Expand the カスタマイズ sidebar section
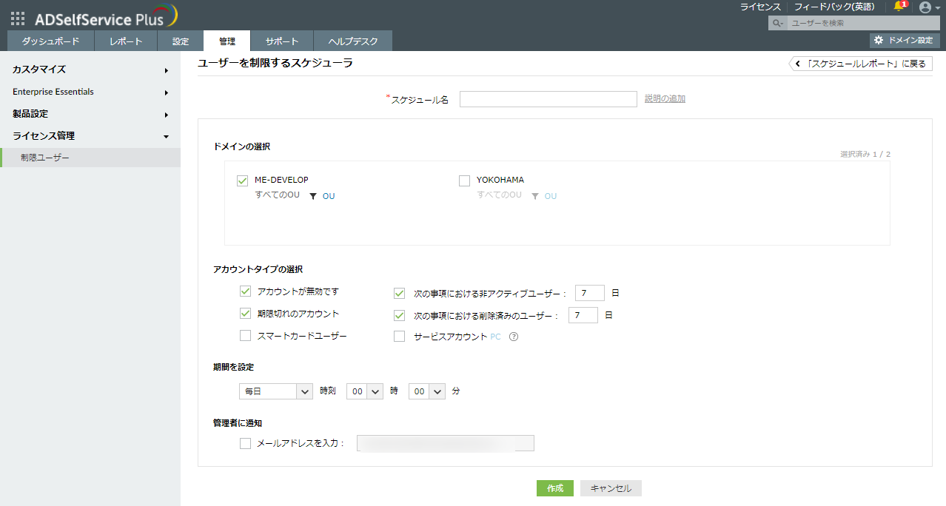The image size is (946, 506). click(x=90, y=70)
